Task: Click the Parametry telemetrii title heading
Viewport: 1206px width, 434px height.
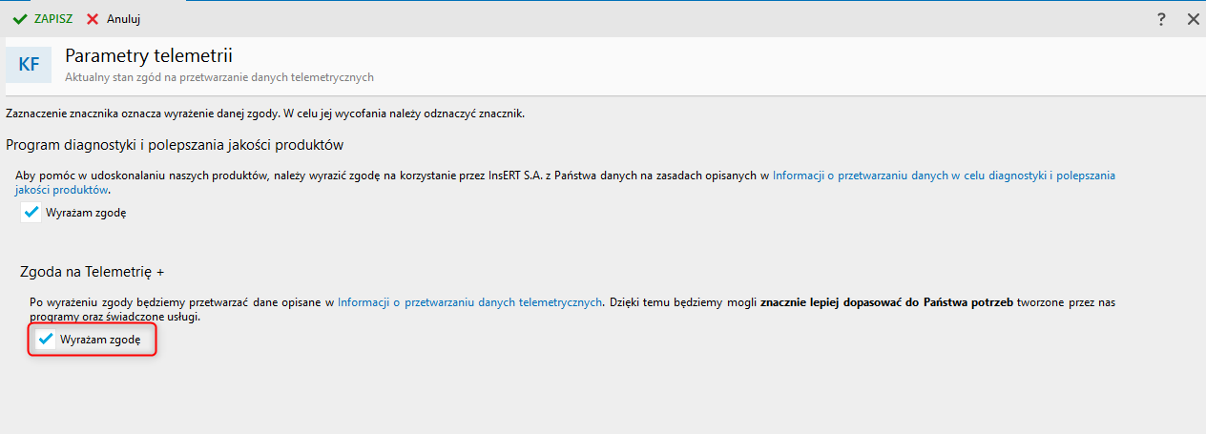Action: pyautogui.click(x=149, y=56)
